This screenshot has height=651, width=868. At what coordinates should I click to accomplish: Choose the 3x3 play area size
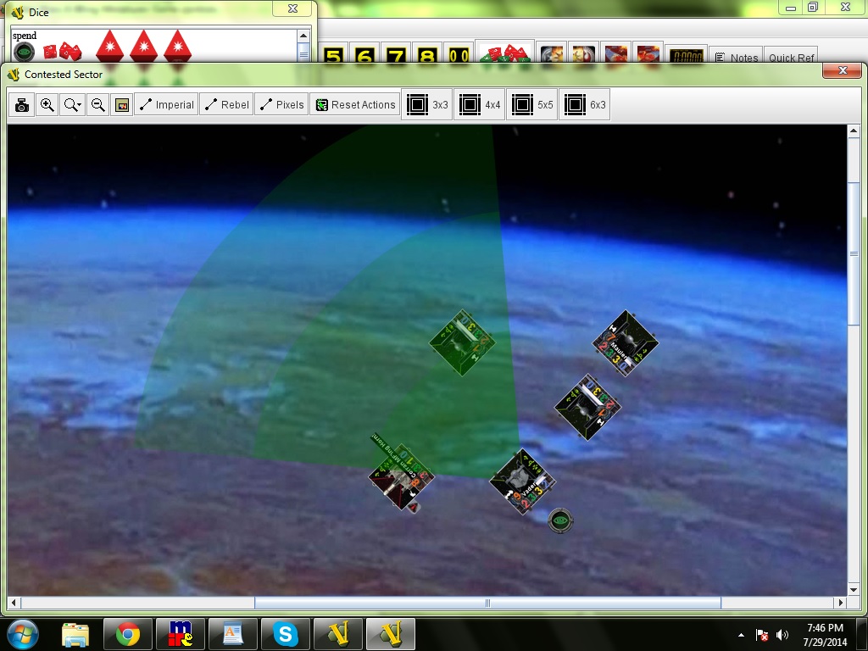(426, 105)
